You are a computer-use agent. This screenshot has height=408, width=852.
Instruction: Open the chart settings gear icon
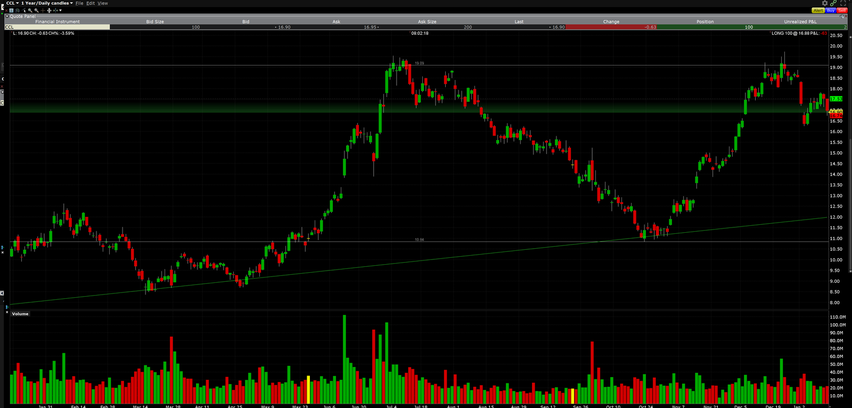click(x=825, y=3)
